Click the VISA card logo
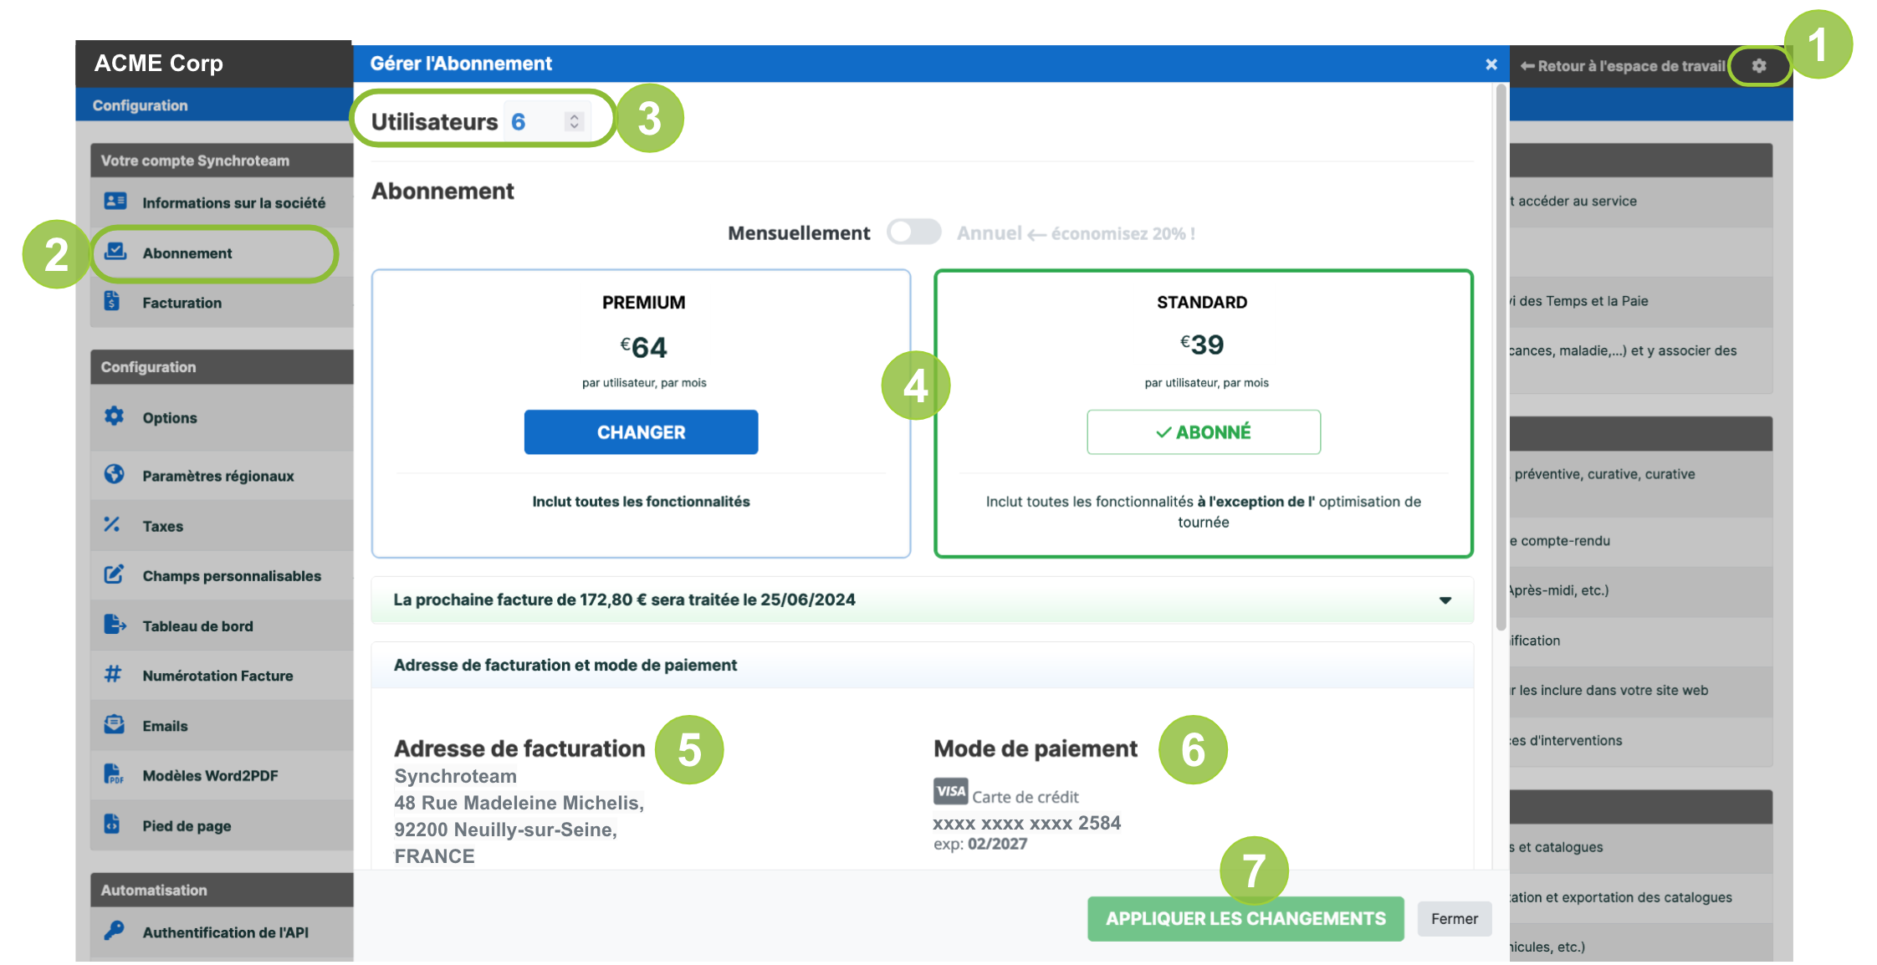This screenshot has height=965, width=1877. click(x=950, y=791)
